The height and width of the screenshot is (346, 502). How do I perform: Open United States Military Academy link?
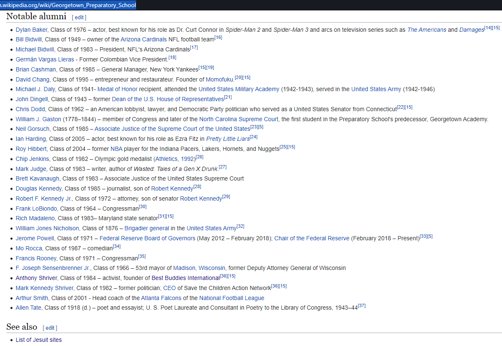point(239,89)
